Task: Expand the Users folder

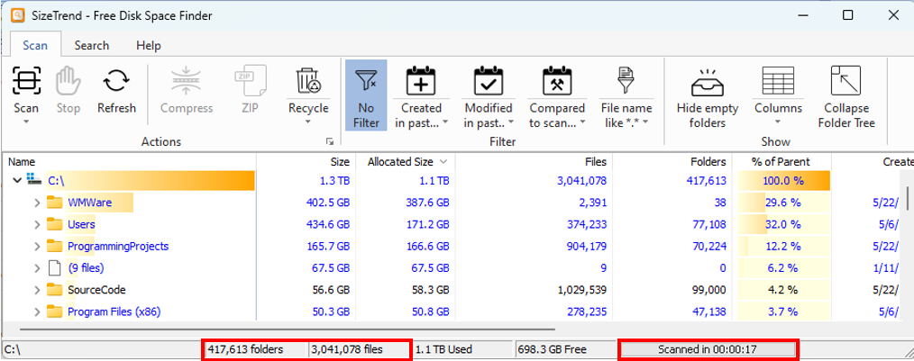Action: click(37, 224)
